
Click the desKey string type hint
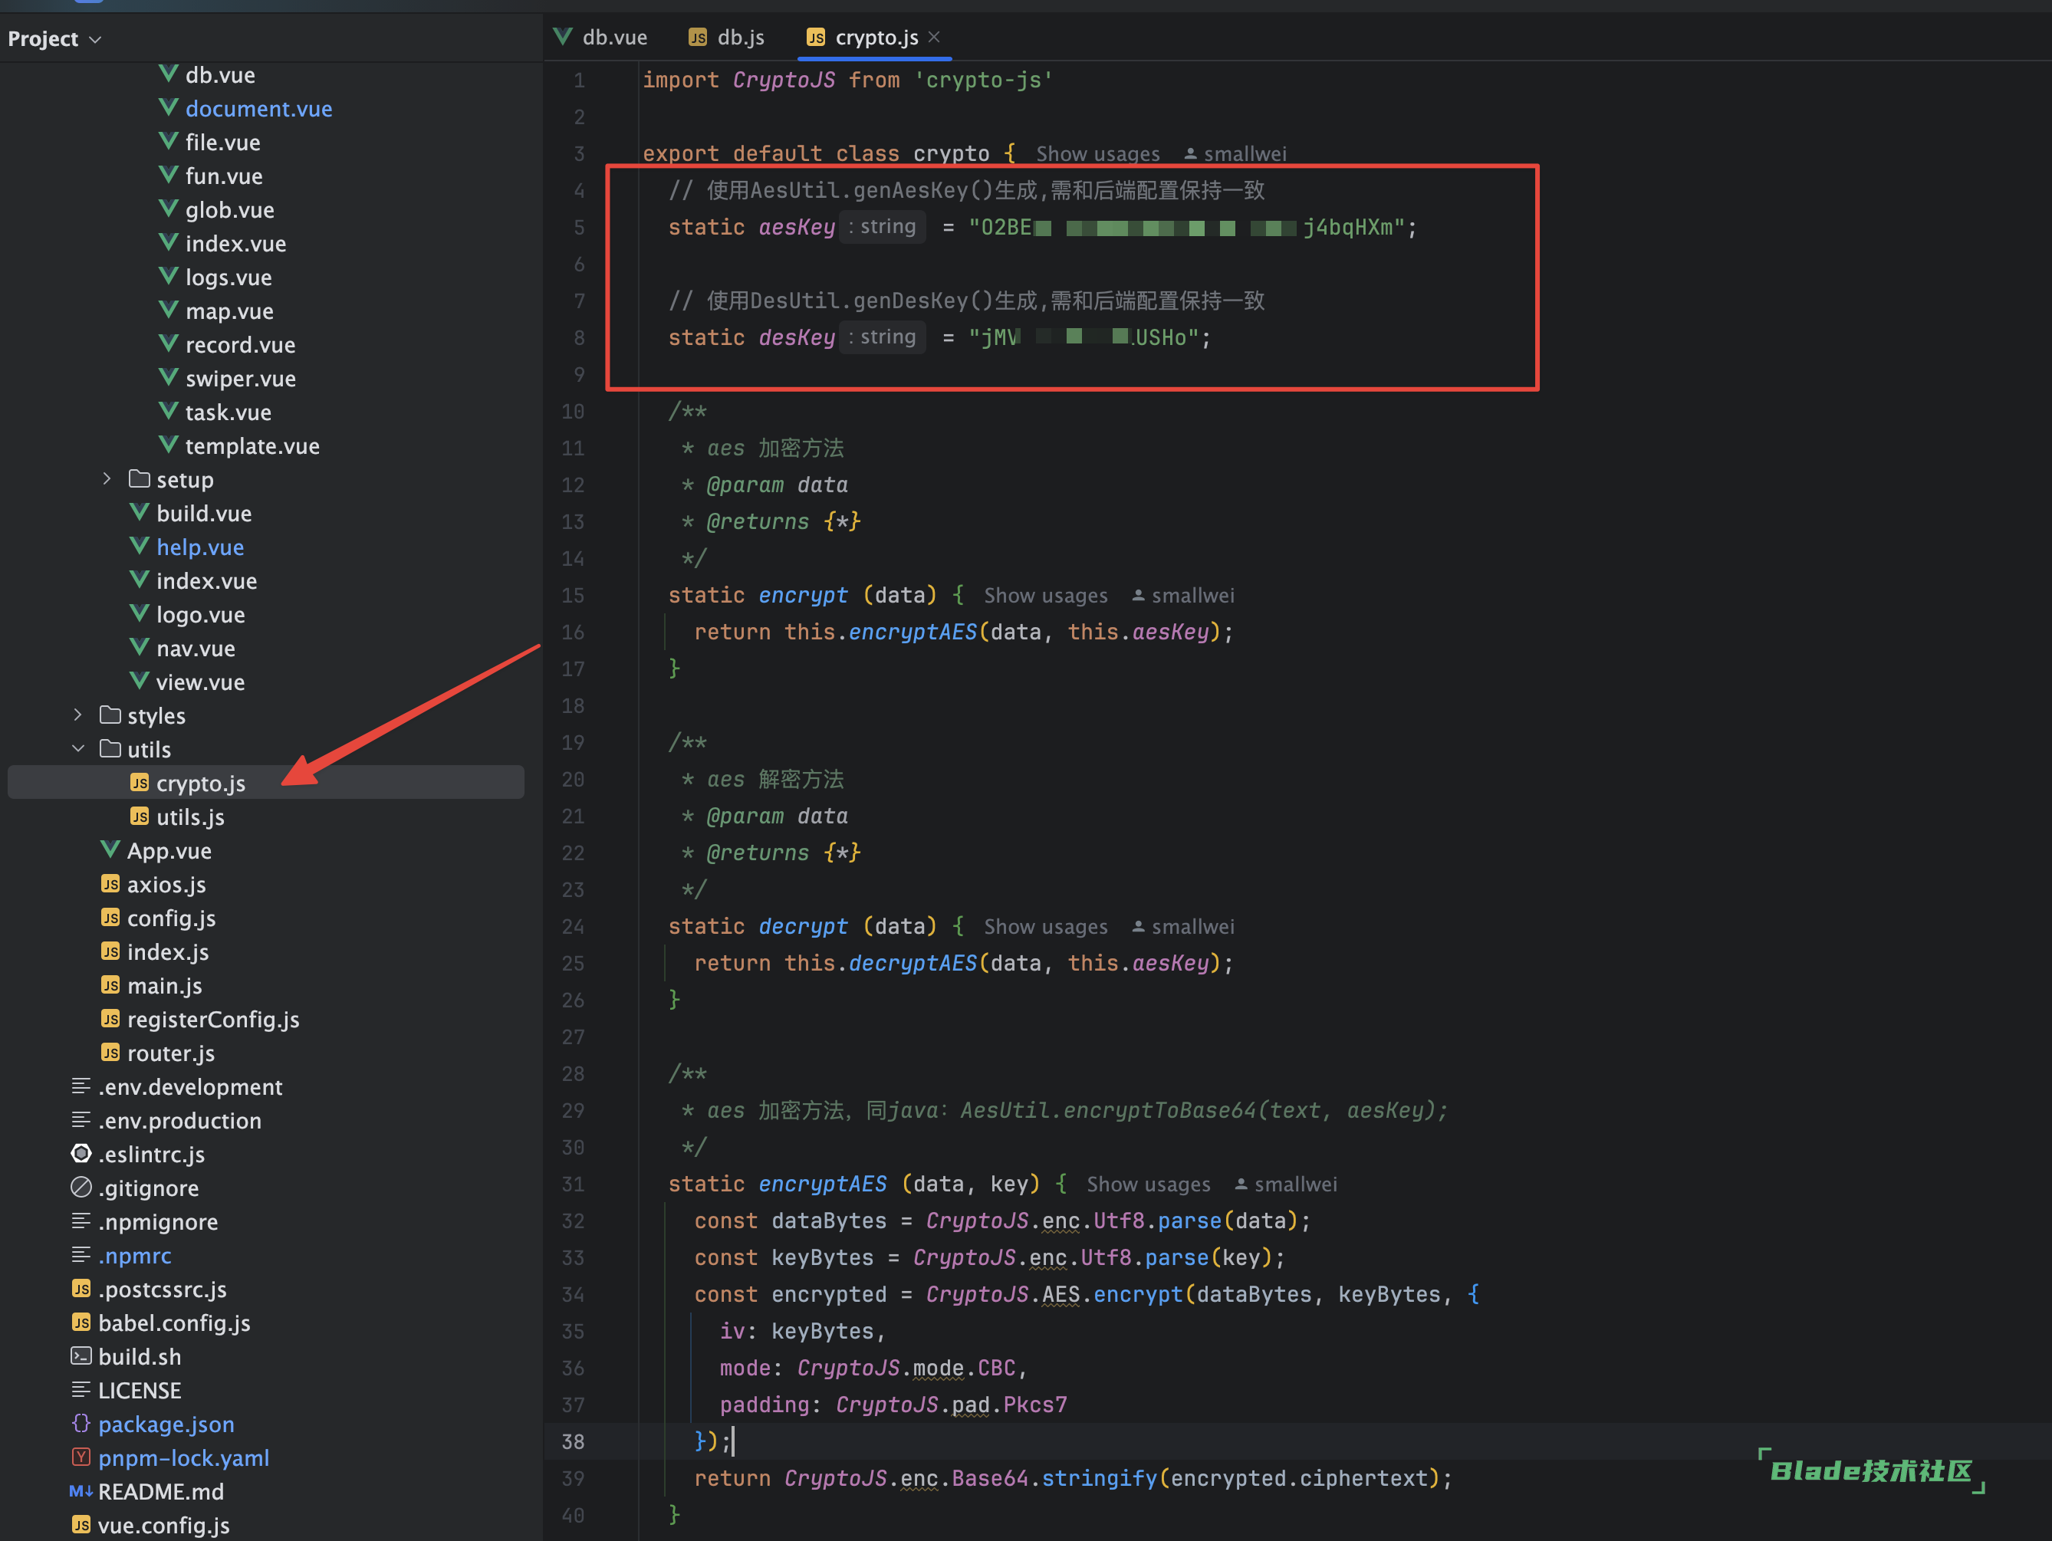point(882,337)
